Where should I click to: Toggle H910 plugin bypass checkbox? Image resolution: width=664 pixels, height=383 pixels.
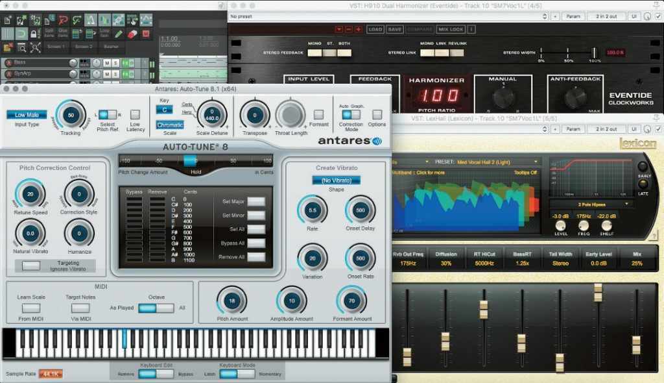659,16
